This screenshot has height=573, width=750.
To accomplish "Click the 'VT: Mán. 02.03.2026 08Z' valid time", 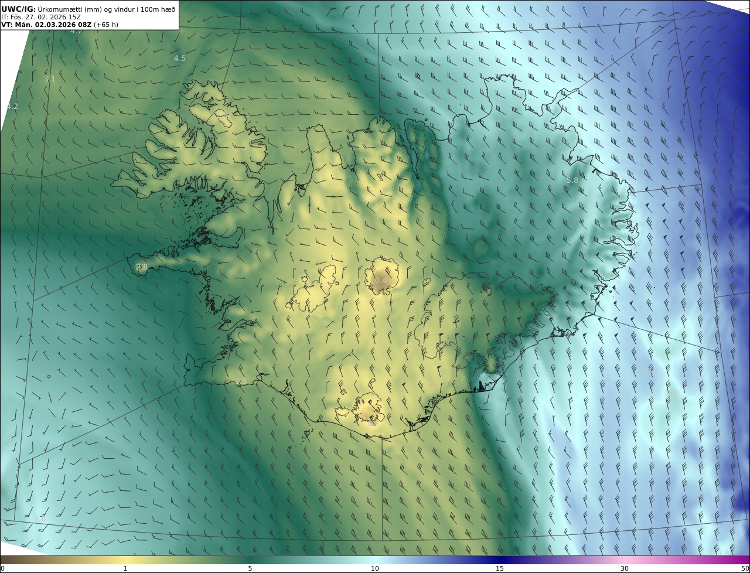I will tap(46, 25).
